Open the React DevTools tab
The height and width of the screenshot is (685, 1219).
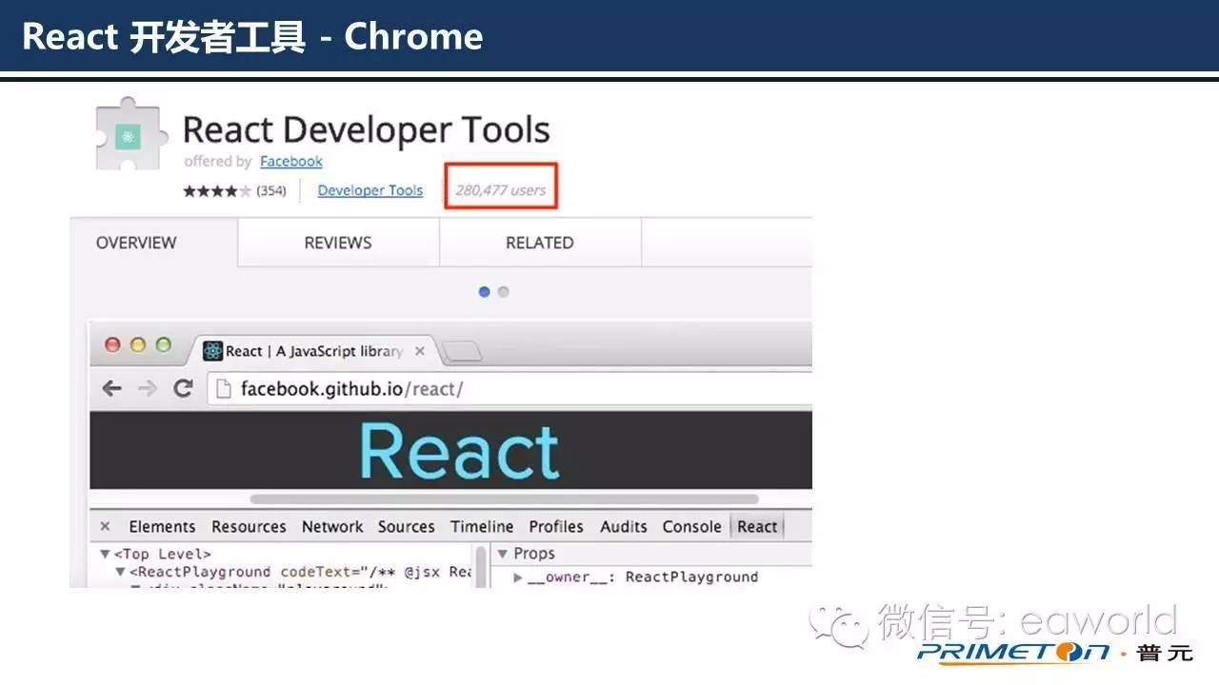(x=757, y=526)
